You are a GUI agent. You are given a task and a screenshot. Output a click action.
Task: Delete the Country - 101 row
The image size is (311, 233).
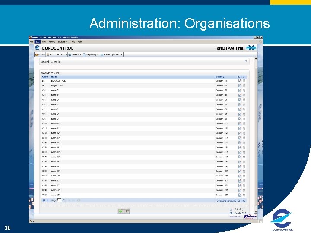(x=244, y=124)
